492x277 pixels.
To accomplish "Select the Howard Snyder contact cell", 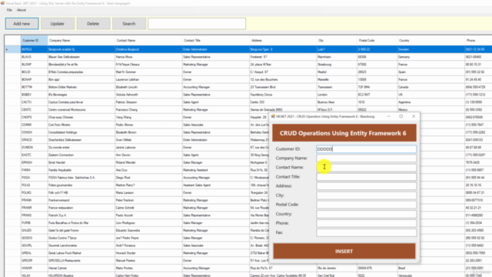I will (x=148, y=253).
